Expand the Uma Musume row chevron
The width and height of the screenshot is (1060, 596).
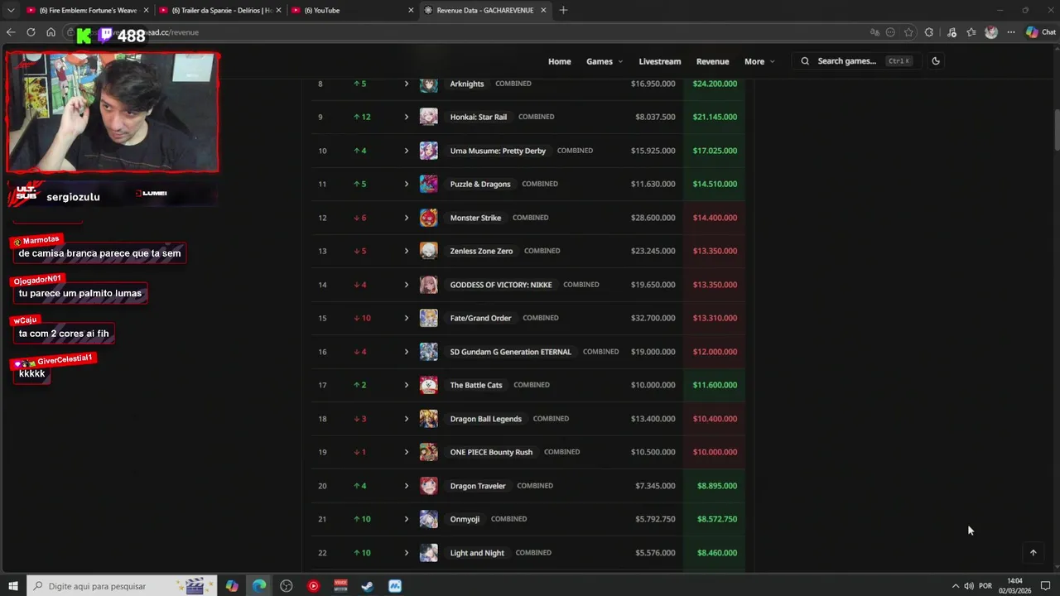pos(407,151)
